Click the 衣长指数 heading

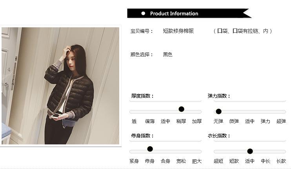tap(219, 136)
